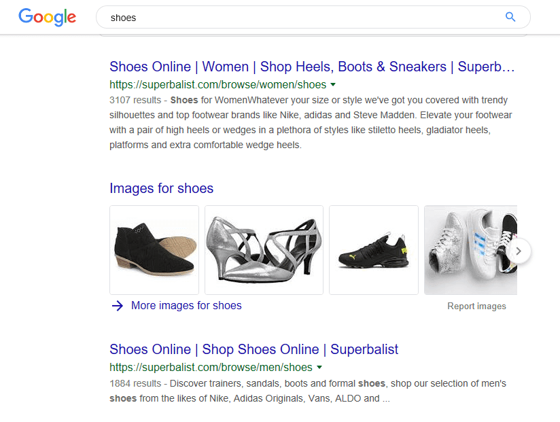Open the superbalist.com/browse/women/shoes URL

coord(218,85)
